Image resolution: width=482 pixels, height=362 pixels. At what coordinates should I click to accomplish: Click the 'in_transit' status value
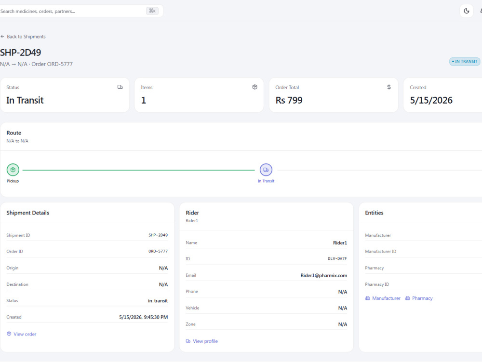point(158,301)
